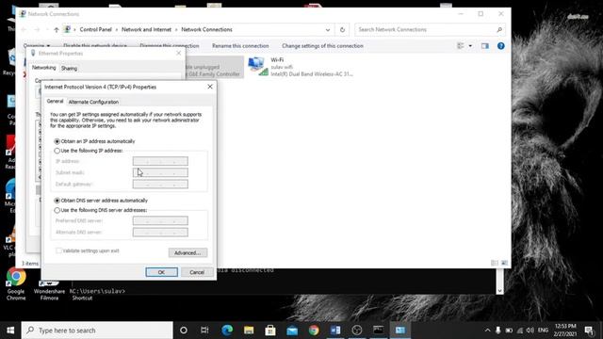603x339 pixels.
Task: Open Microsoft Store from taskbar
Action: point(270,331)
